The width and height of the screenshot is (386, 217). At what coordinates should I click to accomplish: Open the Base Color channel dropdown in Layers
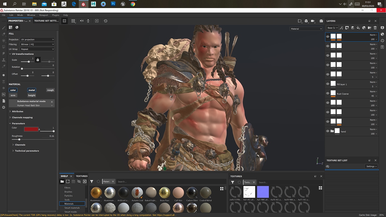click(333, 28)
